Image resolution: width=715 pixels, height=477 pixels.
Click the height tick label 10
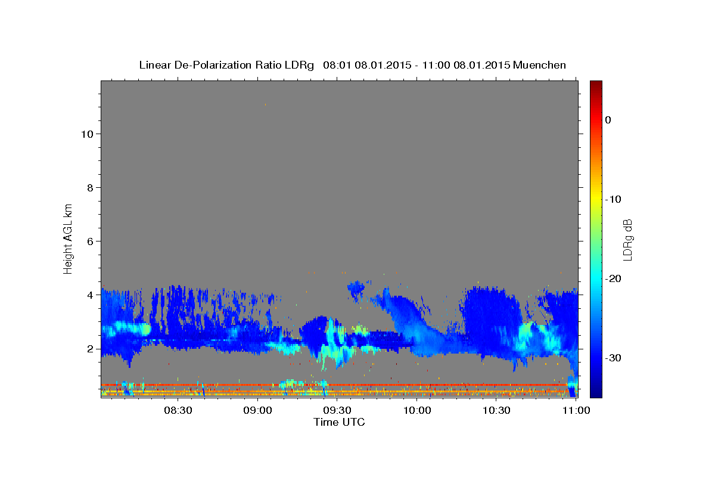[x=88, y=134]
